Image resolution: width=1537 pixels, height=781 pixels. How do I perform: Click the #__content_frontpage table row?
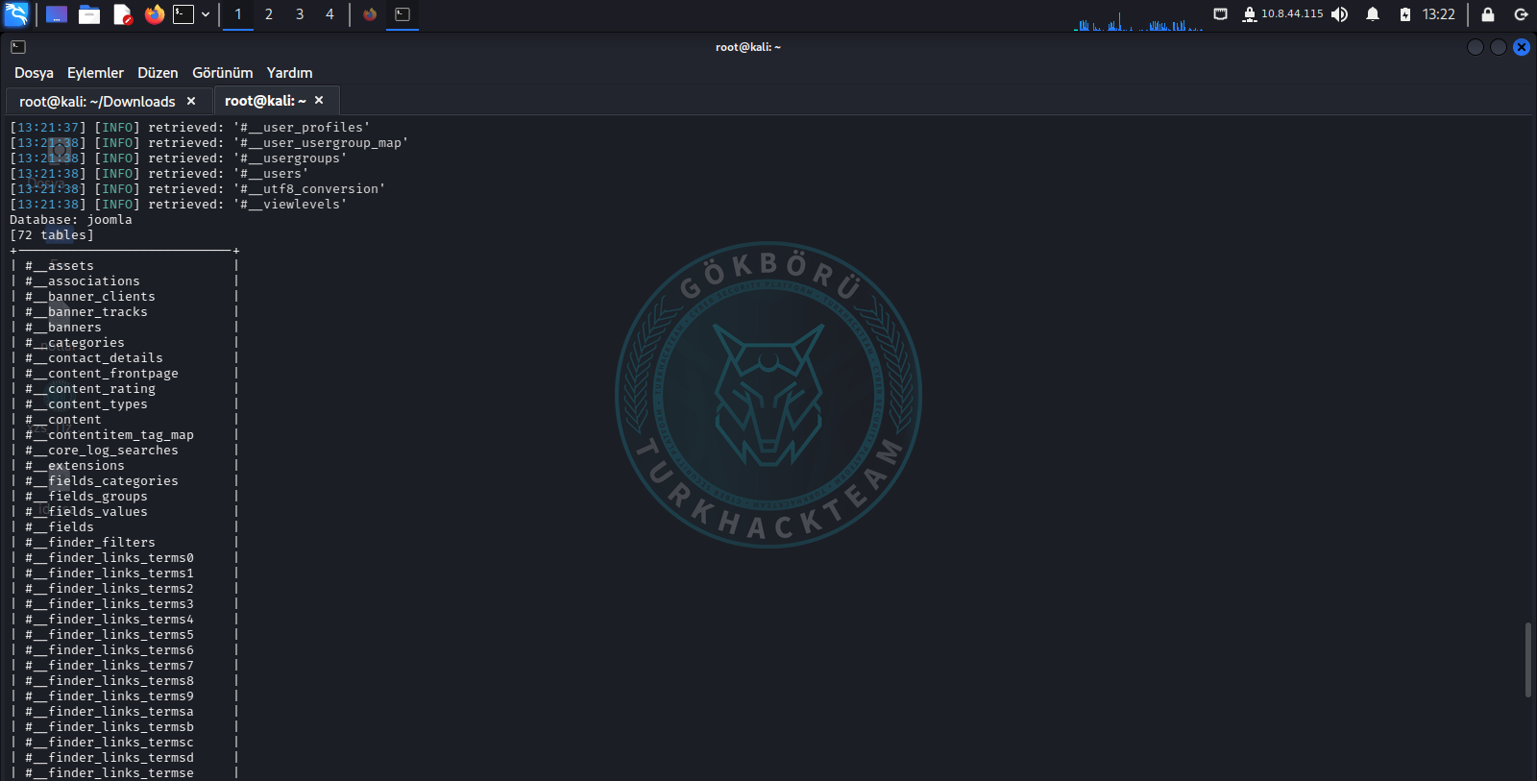coord(124,374)
